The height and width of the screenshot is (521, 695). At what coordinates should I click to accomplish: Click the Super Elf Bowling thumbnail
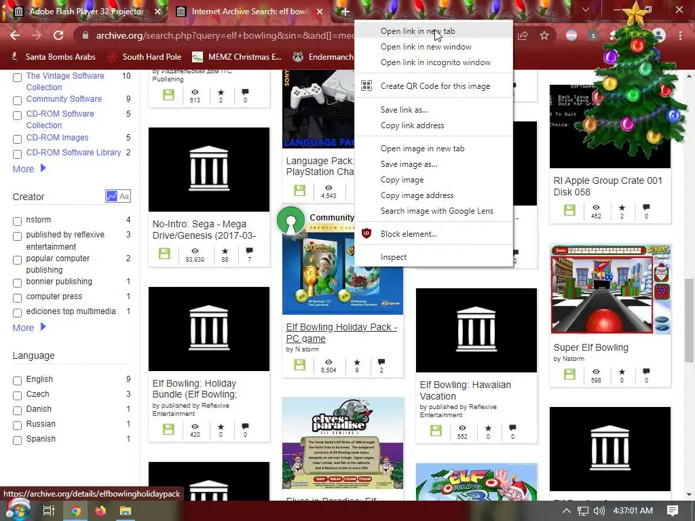click(x=610, y=289)
